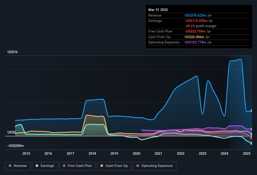The height and width of the screenshot is (175, 257).
Task: Select the purple Operating Expenses endpoint marker
Action: [x=252, y=129]
